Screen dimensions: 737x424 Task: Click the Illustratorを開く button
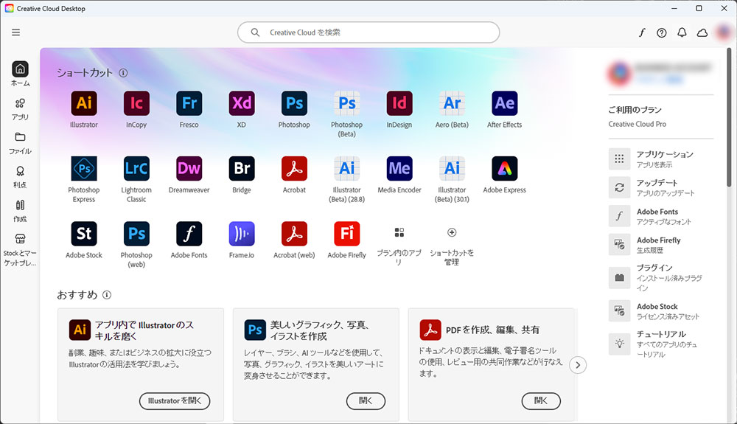point(175,401)
